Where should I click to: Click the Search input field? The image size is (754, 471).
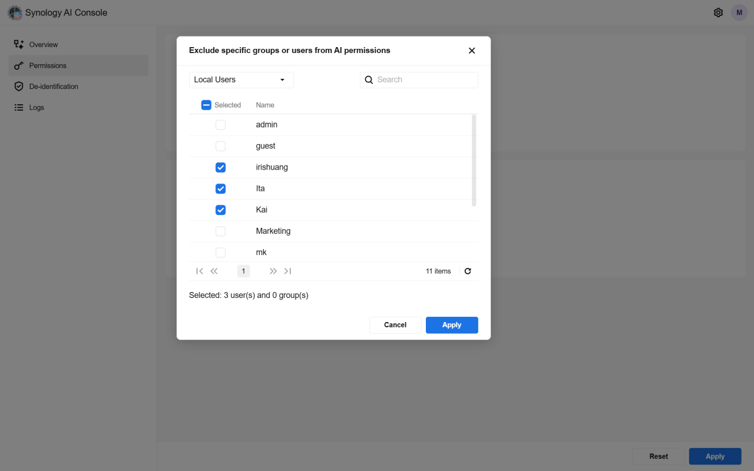(x=424, y=80)
